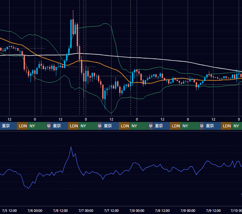Click the 7/8 12:00 date label

(x=162, y=211)
